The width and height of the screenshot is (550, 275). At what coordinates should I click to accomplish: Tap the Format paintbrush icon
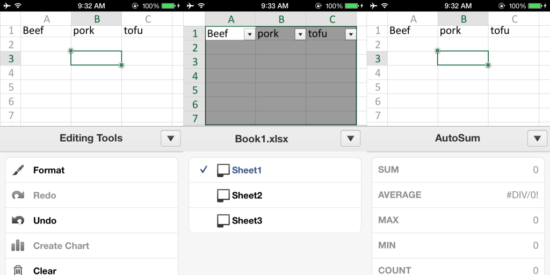(x=18, y=170)
